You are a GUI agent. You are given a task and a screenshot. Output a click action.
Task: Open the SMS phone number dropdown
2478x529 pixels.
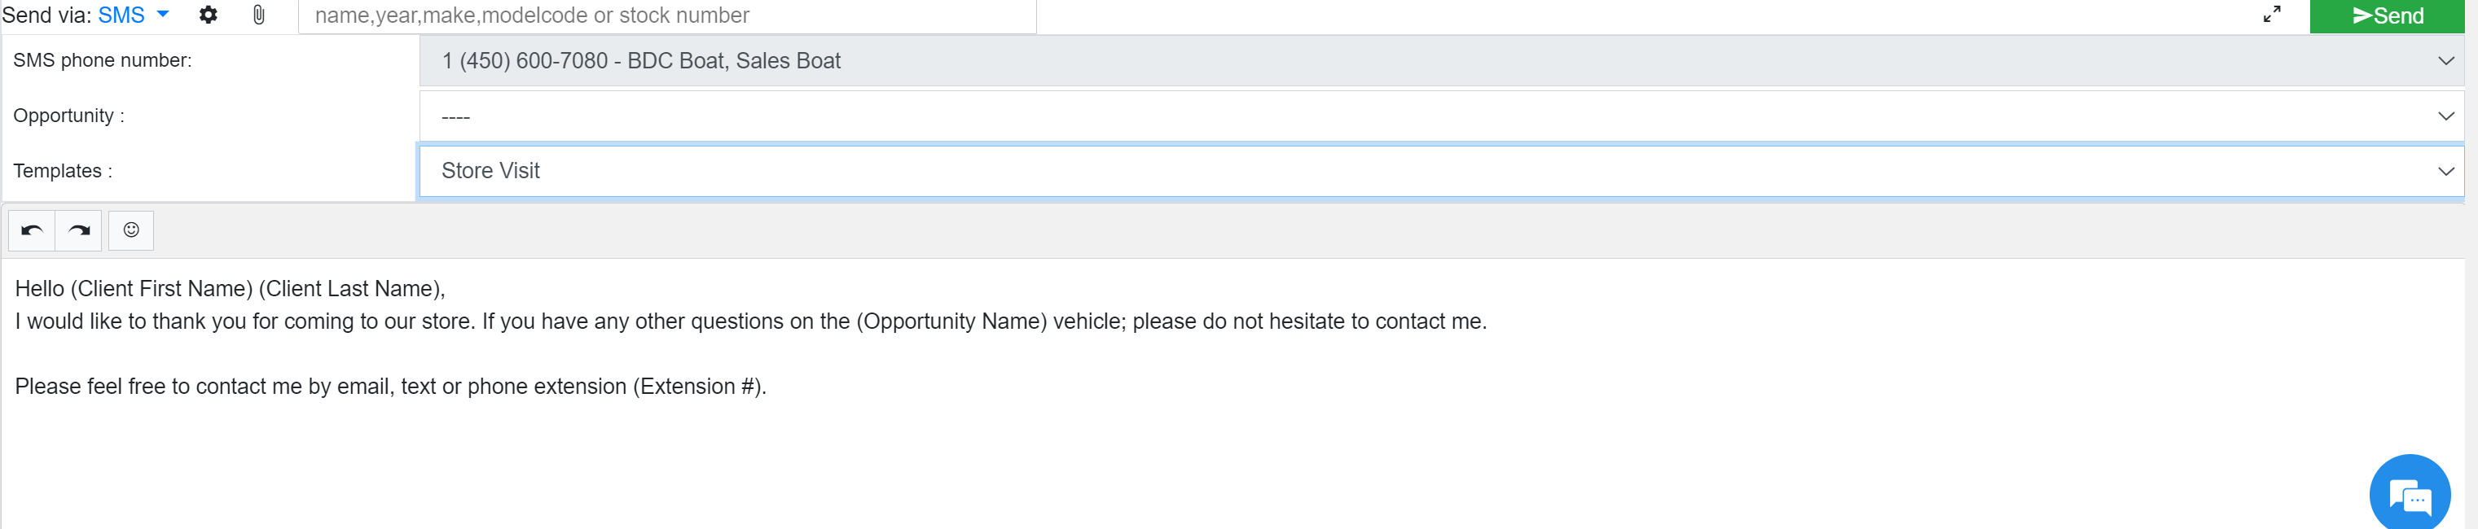coord(1441,62)
